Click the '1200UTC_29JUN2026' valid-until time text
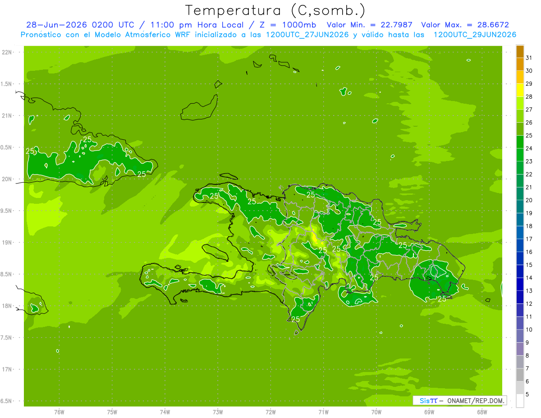 (475, 35)
